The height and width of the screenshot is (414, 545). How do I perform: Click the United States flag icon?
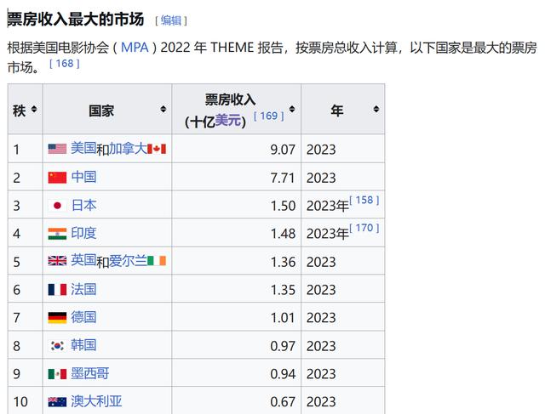pyautogui.click(x=57, y=149)
